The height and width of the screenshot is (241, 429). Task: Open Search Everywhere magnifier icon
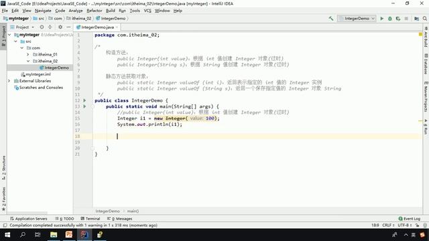coord(424,19)
